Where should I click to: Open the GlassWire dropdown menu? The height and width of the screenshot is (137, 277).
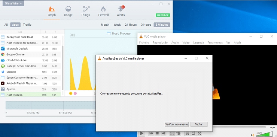pyautogui.click(x=13, y=3)
